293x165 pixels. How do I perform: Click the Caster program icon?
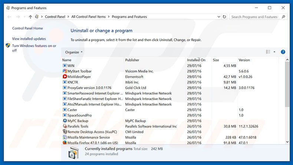click(65, 110)
